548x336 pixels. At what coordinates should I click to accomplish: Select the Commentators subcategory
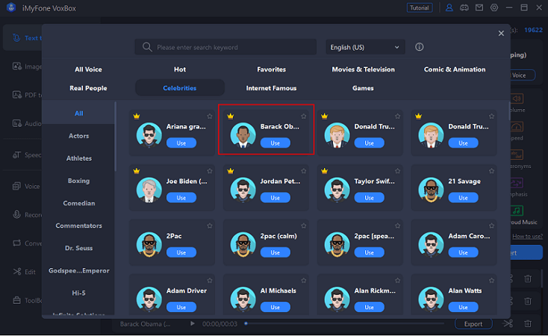[78, 225]
